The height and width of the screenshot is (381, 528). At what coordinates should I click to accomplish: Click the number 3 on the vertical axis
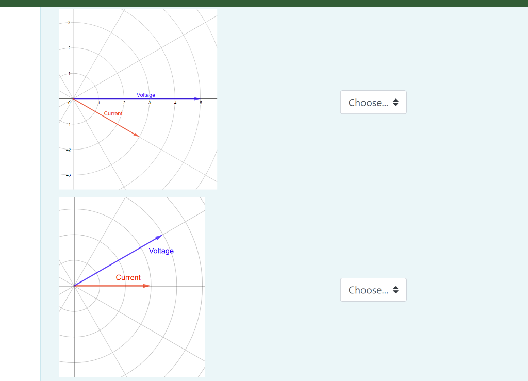click(x=69, y=22)
